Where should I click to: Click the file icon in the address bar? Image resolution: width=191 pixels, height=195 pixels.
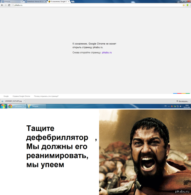(x=13, y=5)
